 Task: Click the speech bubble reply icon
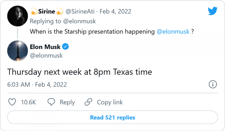(x=51, y=102)
